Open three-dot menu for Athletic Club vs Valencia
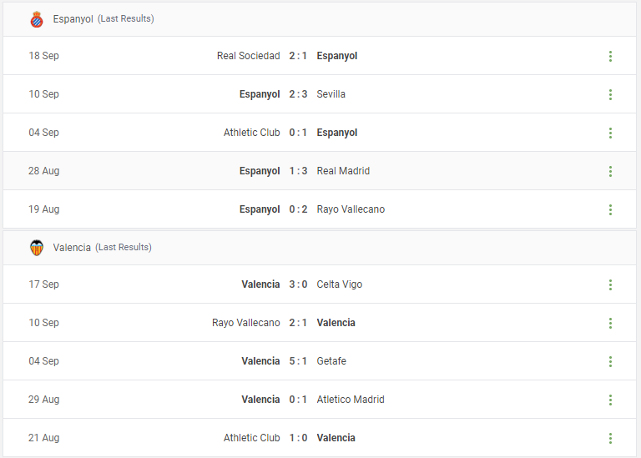641x458 pixels. pos(610,438)
